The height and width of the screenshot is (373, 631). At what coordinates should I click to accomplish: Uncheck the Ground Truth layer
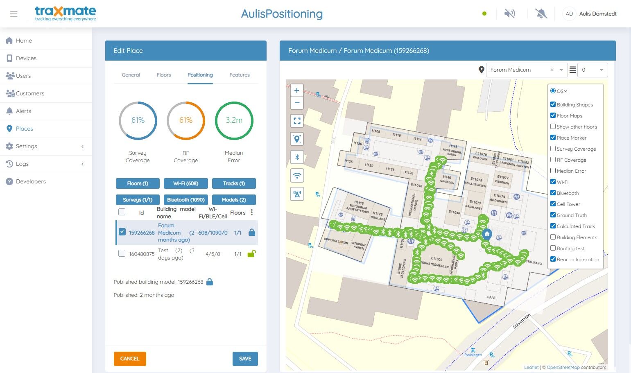pos(553,215)
